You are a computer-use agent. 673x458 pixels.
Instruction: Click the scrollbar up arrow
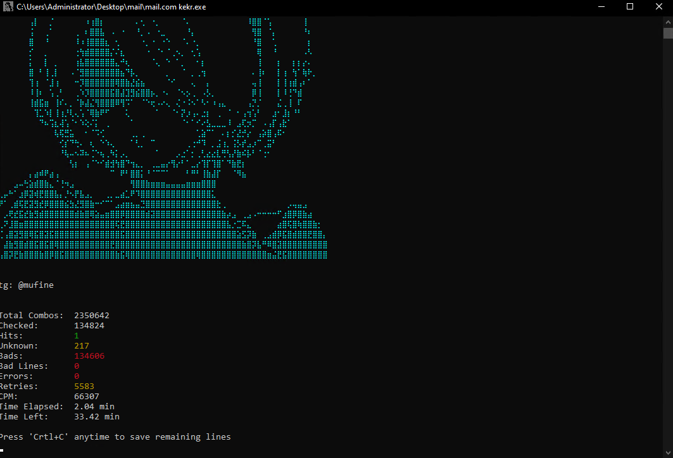coord(667,21)
